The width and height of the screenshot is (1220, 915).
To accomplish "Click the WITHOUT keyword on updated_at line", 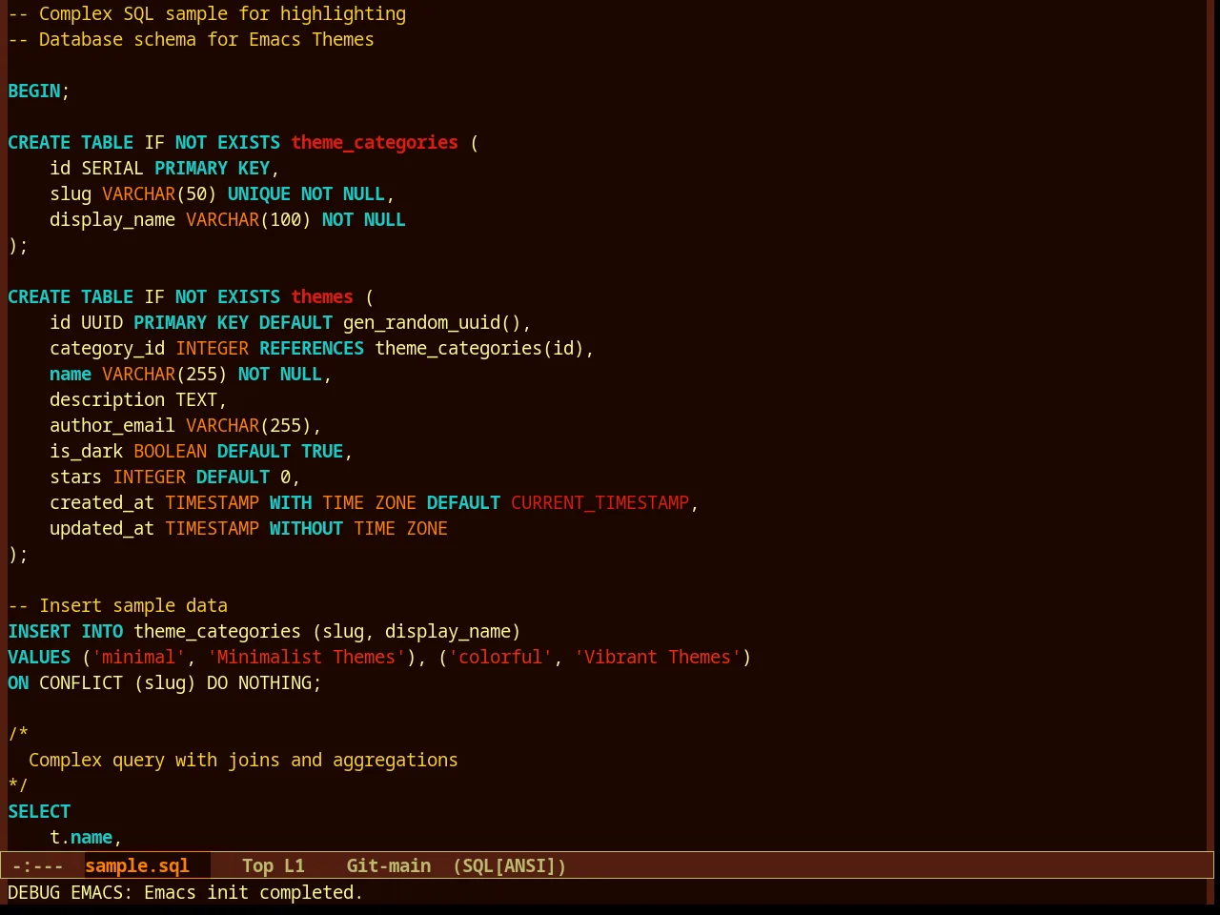I will tap(306, 528).
